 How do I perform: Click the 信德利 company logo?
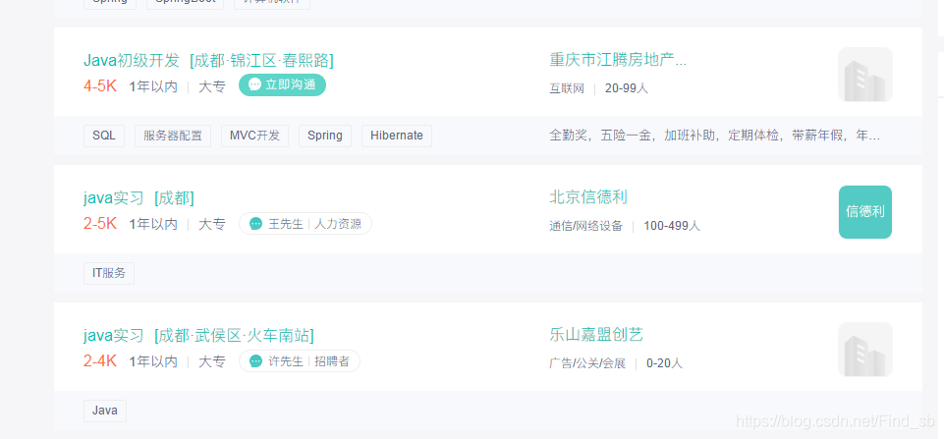864,212
